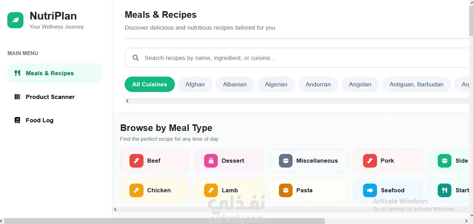Select the Pork meal type icon
Screen dimensions: 473x224
click(370, 161)
